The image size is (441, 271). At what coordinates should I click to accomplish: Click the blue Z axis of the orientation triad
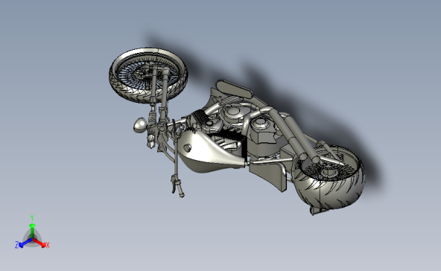[x=22, y=243]
